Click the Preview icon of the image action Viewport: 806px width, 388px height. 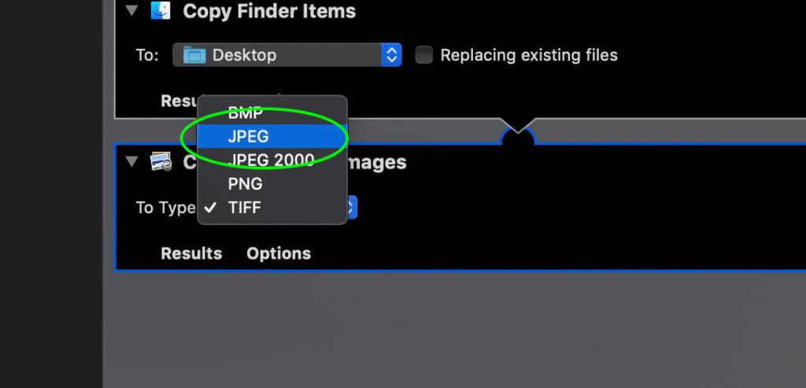161,162
